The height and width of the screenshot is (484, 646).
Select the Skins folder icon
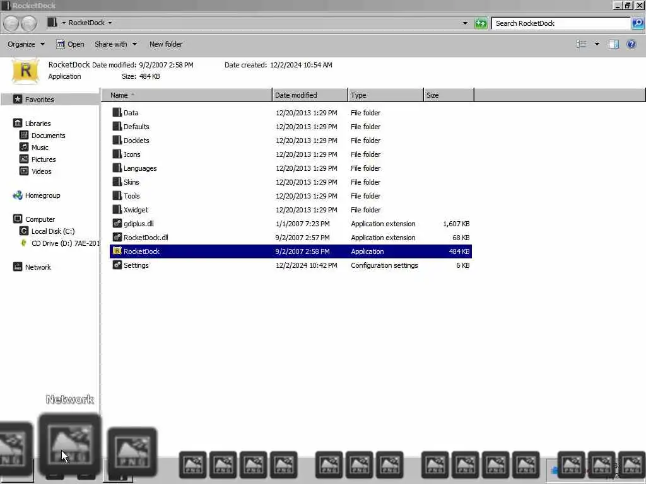click(117, 182)
